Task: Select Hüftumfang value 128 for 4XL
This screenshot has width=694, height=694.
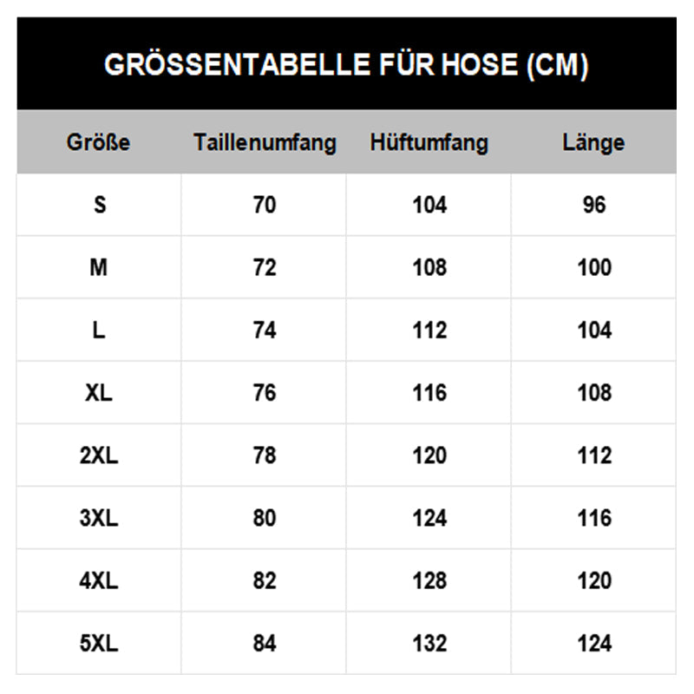Action: (429, 580)
